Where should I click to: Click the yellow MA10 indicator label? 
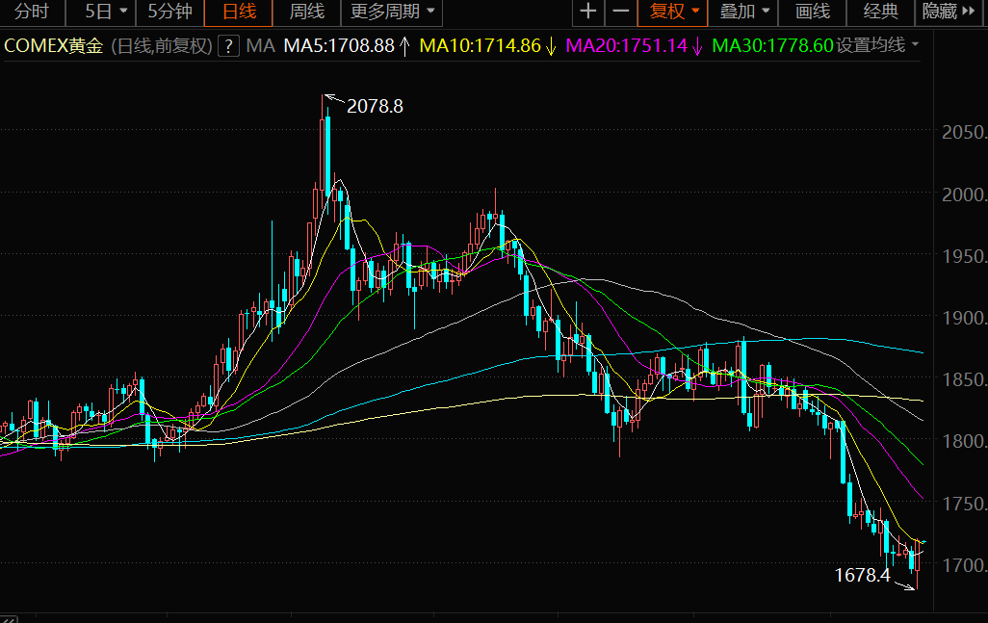coord(488,45)
